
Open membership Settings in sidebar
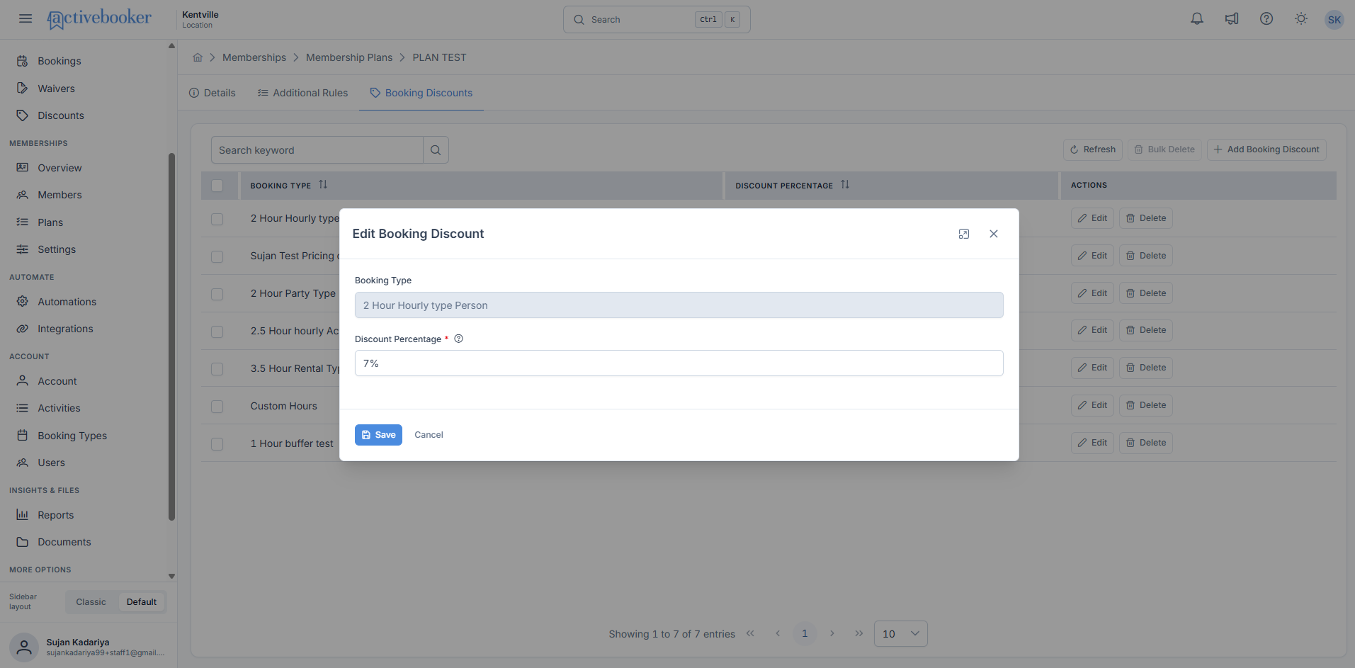point(57,249)
